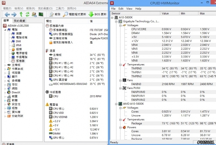Click the 溫度 thermometer icon in AIDA64

(x=47, y=51)
